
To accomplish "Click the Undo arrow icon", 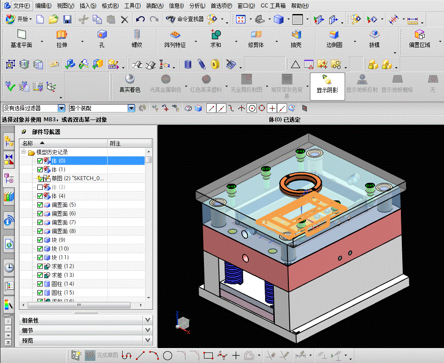I will pos(140,19).
